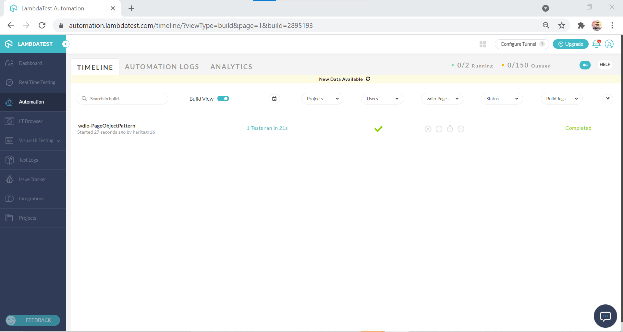Collapse the sidebar using the arrow toggle
Viewport: 623px width, 332px height.
point(66,43)
